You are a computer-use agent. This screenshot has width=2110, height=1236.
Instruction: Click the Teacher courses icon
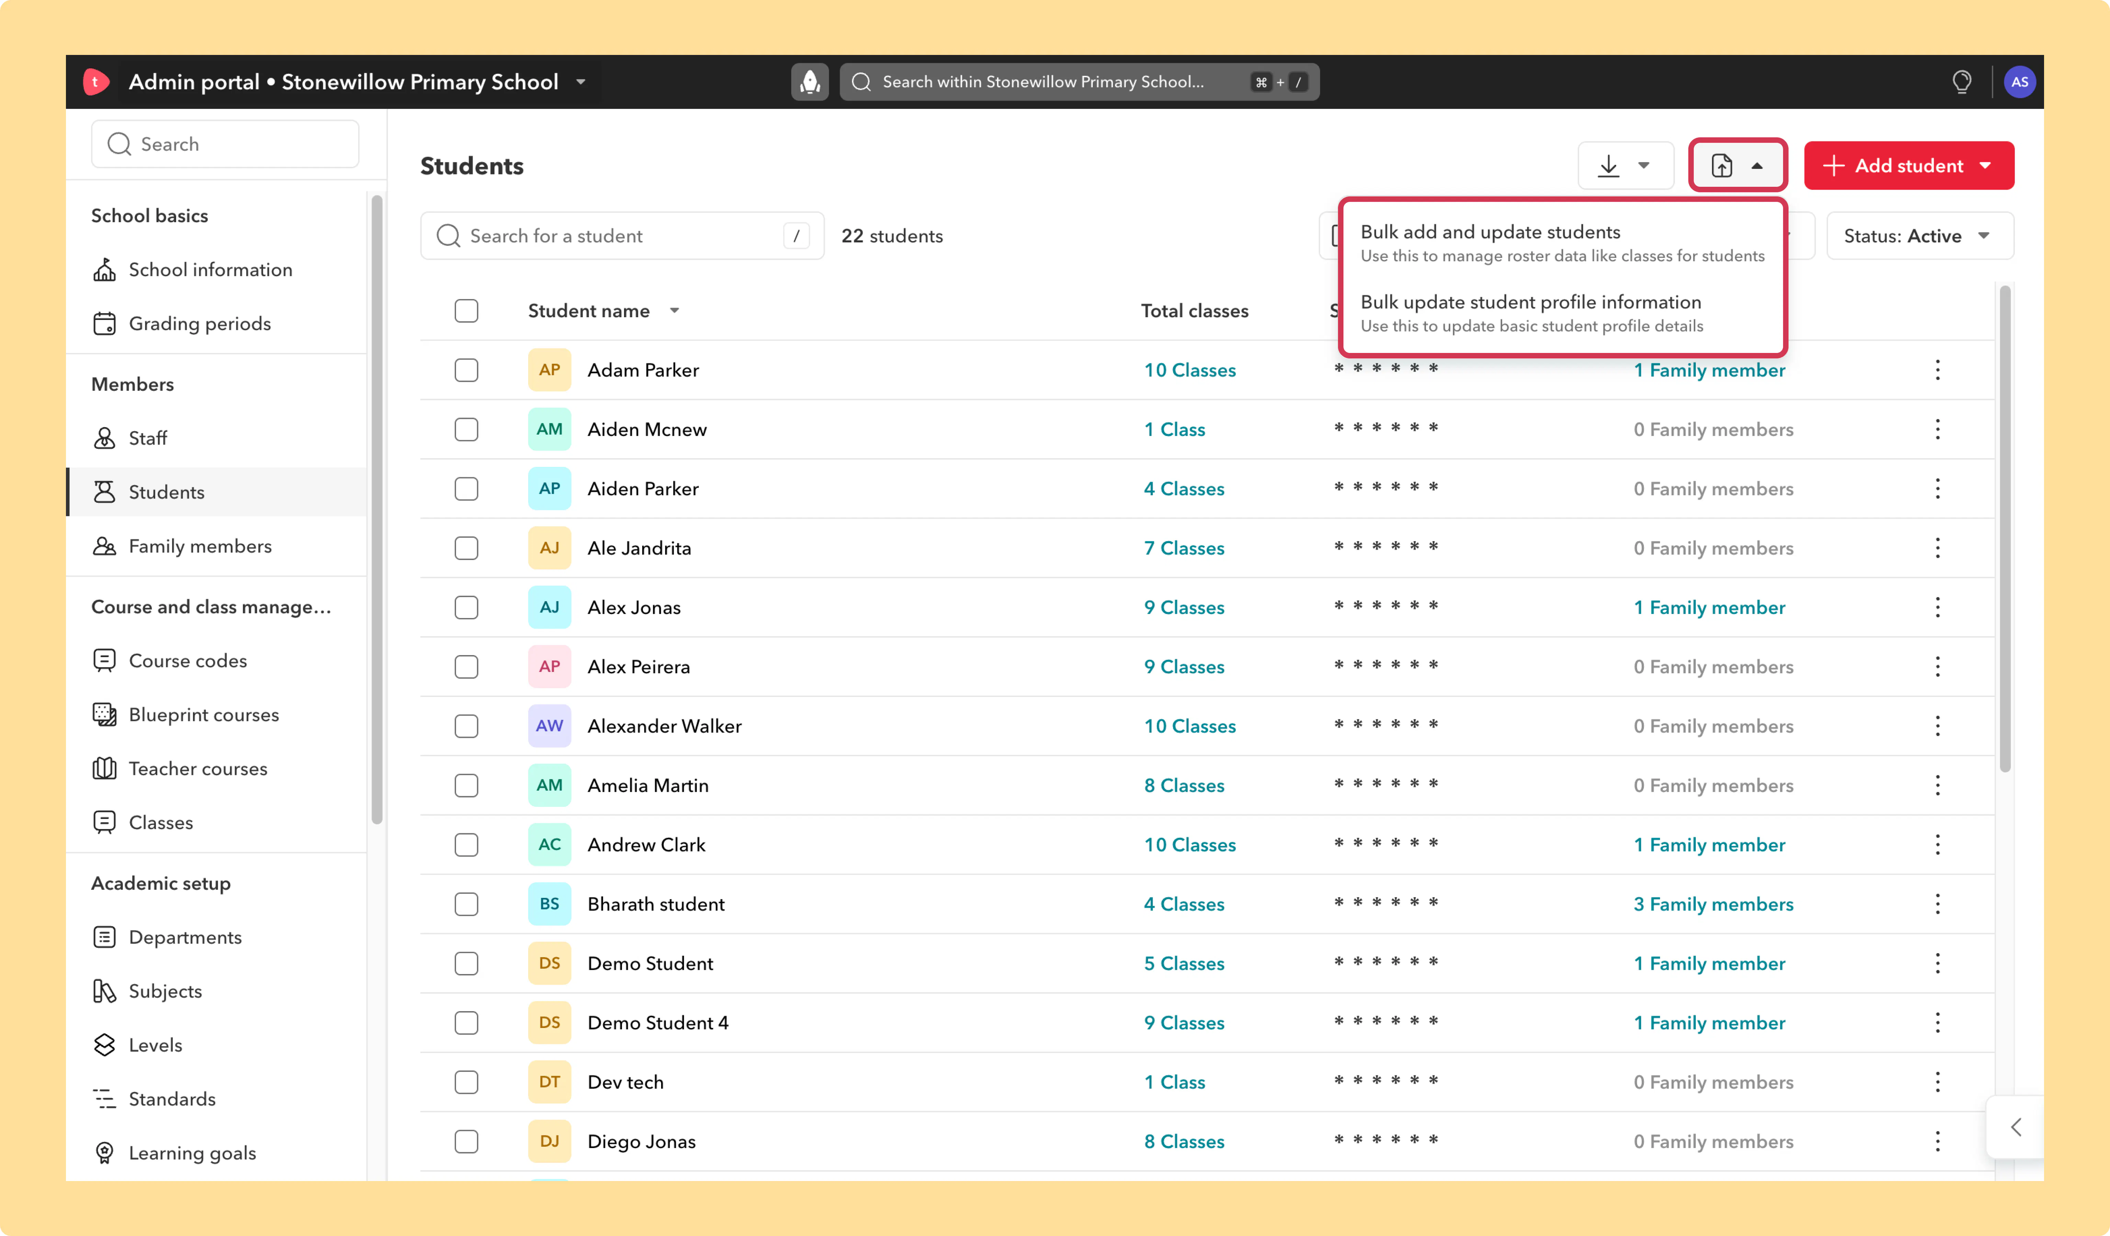[105, 768]
